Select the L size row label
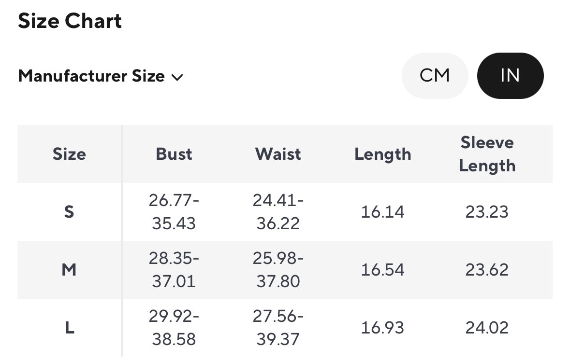 [x=69, y=328]
